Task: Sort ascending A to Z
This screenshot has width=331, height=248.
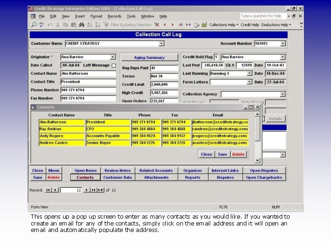Action: click(90, 25)
